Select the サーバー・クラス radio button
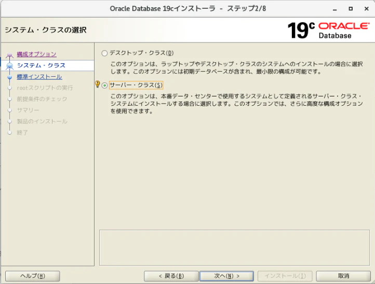This screenshot has width=375, height=284. 104,85
